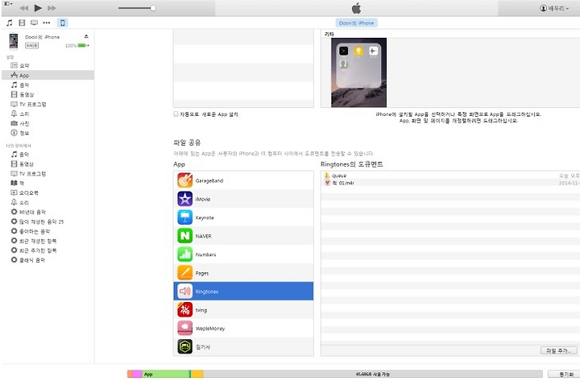Open the more libraries ellipsis menu
This screenshot has width=580, height=381.
pyautogui.click(x=47, y=23)
